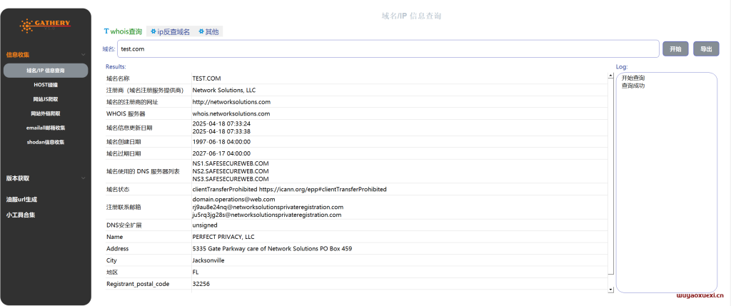Open emailall邮箱收集 in the sidebar
Screen dimensions: 731x306
pyautogui.click(x=46, y=128)
